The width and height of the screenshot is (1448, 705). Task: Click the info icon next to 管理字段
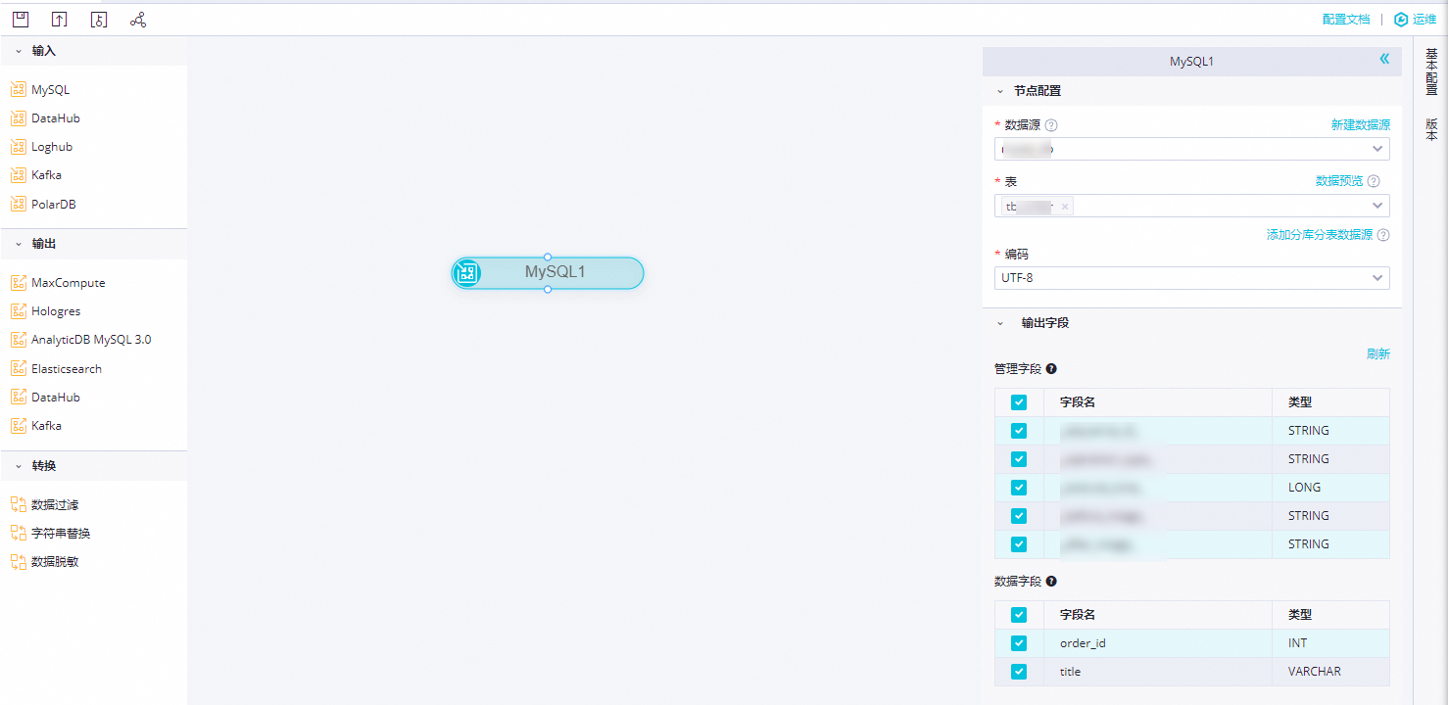(1051, 369)
